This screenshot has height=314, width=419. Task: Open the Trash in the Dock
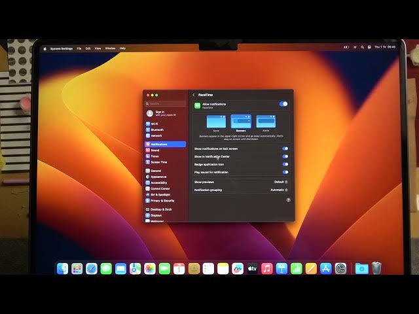coord(376,268)
